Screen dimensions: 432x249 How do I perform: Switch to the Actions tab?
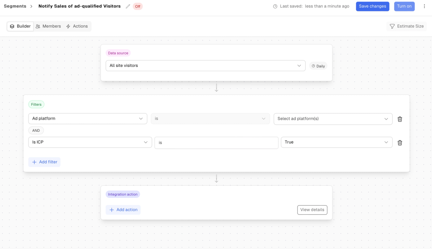77,26
